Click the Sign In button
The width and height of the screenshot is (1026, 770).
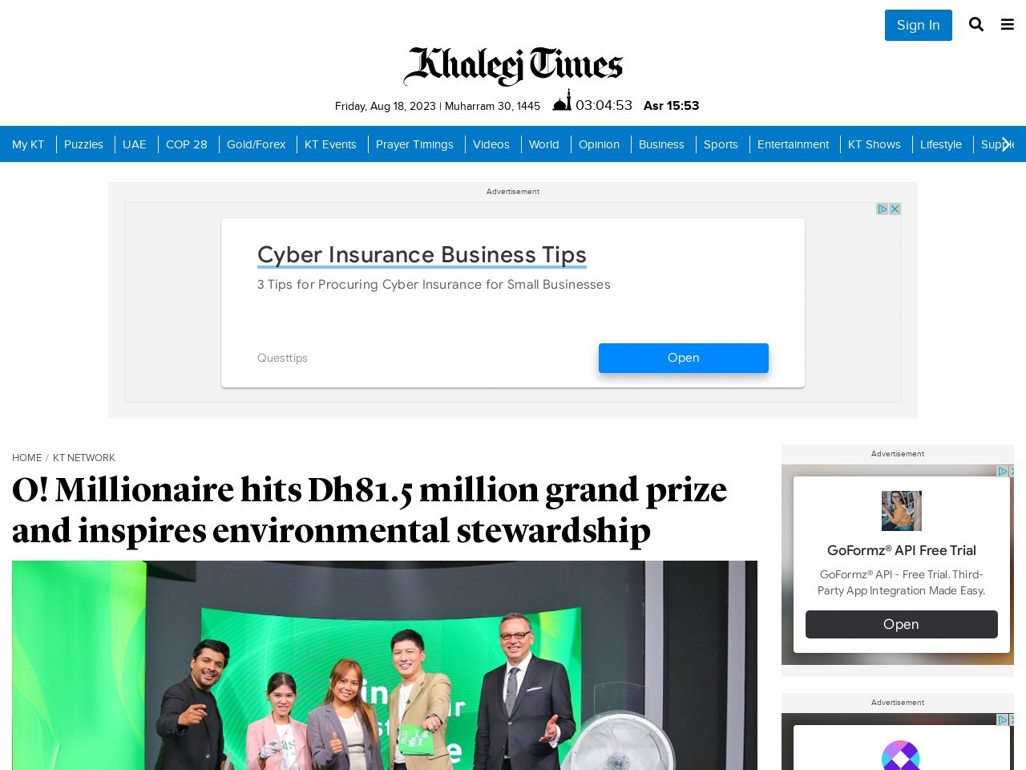coord(919,25)
